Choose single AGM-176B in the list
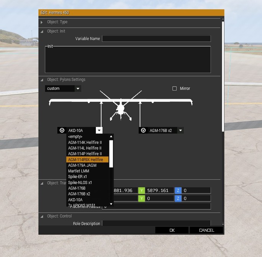The image size is (262, 257). click(x=87, y=188)
